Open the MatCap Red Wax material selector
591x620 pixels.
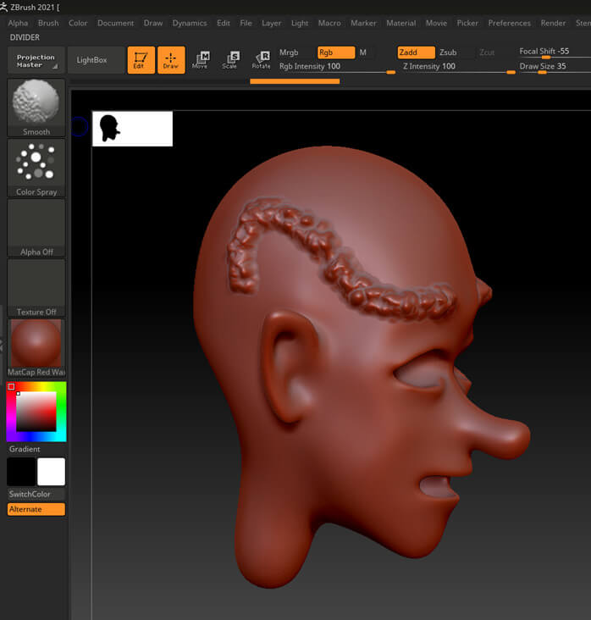point(36,348)
